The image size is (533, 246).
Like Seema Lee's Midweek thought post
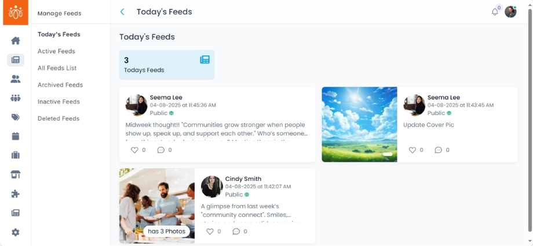(x=134, y=150)
